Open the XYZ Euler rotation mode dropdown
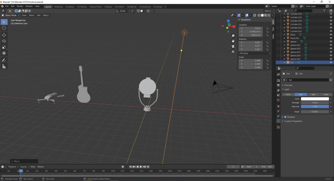The height and width of the screenshot is (181, 334). [x=254, y=53]
